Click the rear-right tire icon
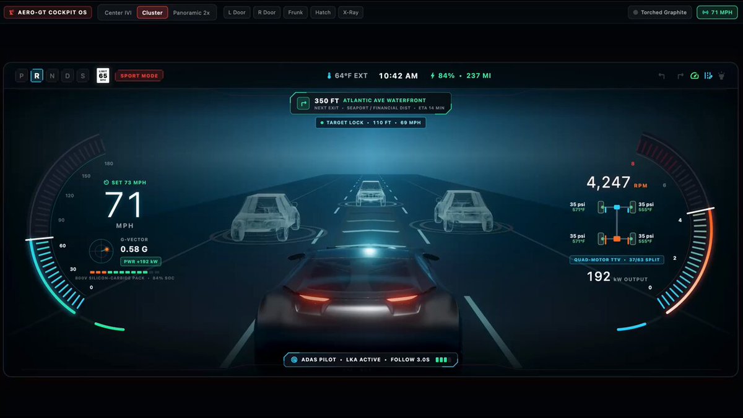This screenshot has width=743, height=418. pos(632,238)
